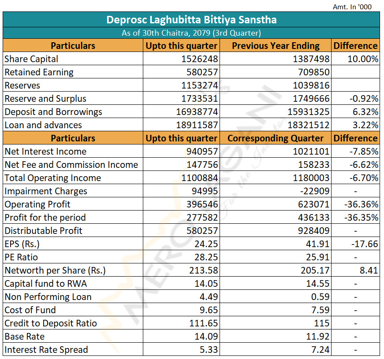Select the PE Ratio value 28.25
Image resolution: width=384 pixels, height=359 pixels.
206,257
